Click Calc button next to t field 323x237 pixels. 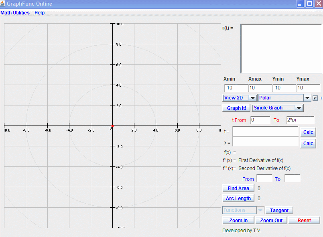click(x=308, y=132)
